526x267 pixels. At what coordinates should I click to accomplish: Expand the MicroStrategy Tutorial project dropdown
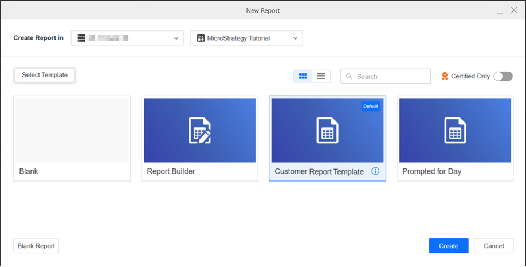point(295,38)
